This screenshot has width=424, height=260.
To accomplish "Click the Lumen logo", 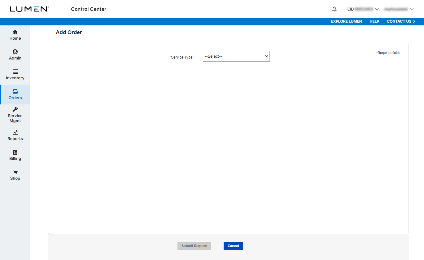I will click(x=29, y=9).
